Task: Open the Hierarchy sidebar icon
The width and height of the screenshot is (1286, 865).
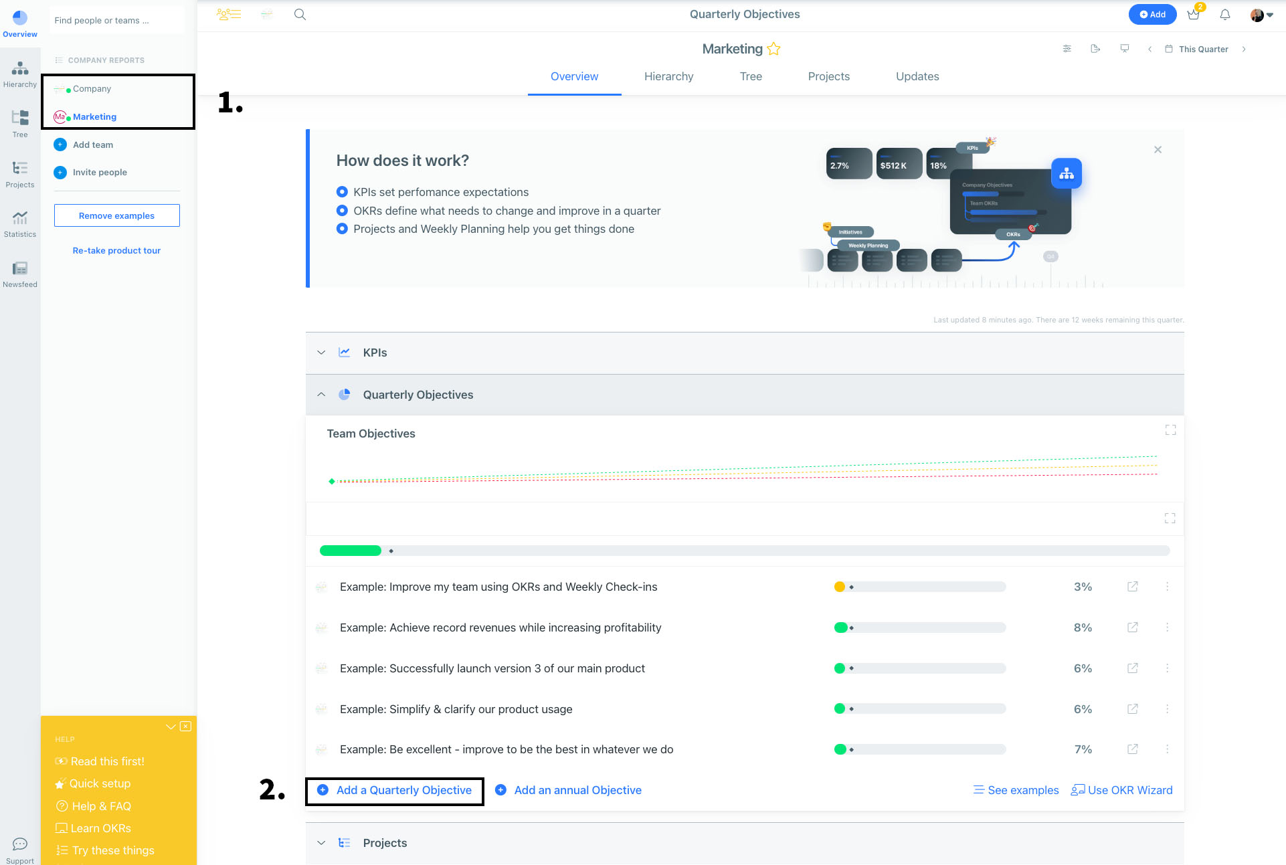Action: pos(20,74)
